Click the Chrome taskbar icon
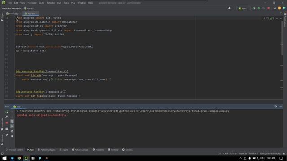The width and height of the screenshot is (287, 161). click(19, 158)
